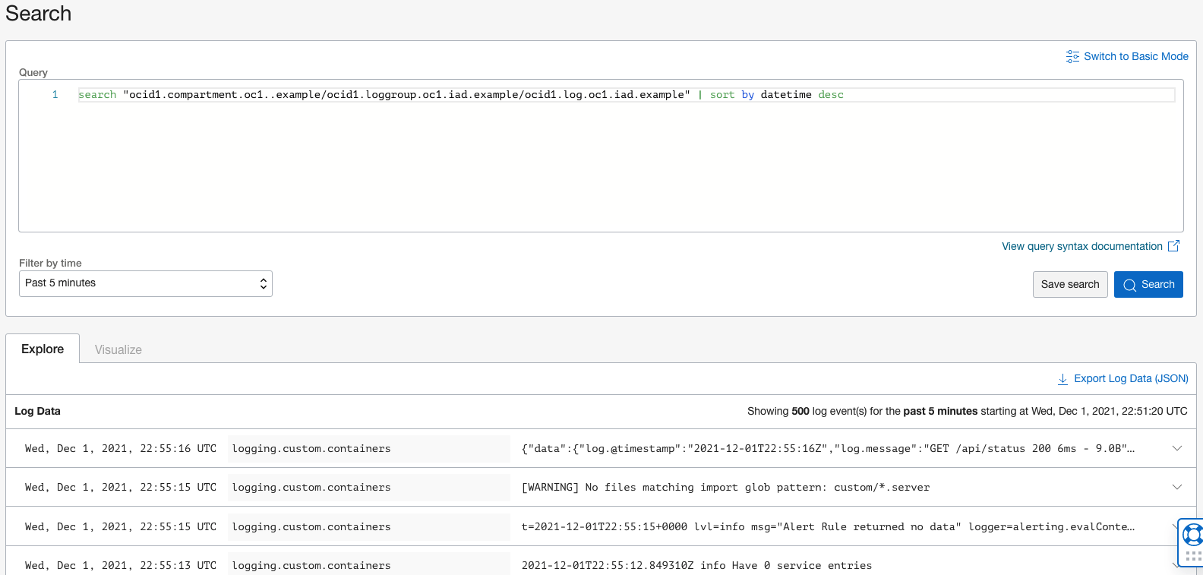Run the query with the blue Search button
Image resolution: width=1203 pixels, height=575 pixels.
pos(1148,284)
